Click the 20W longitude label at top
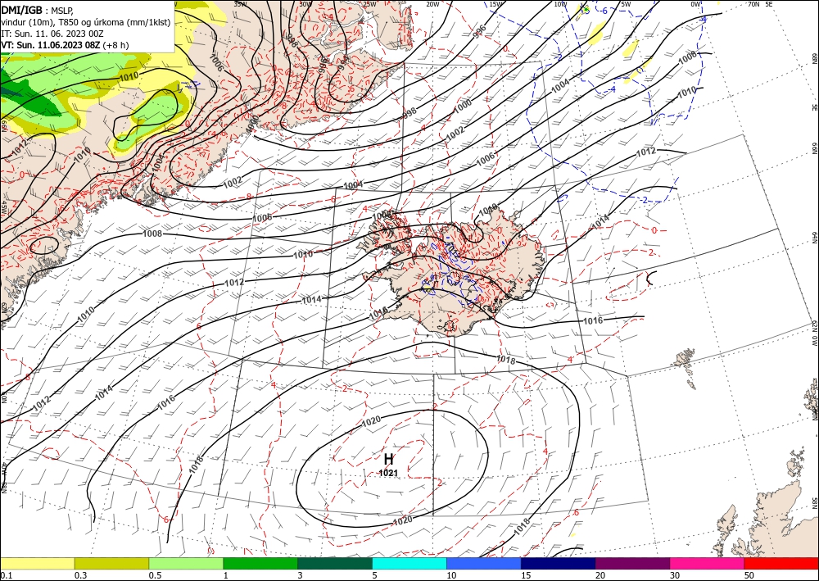The image size is (819, 581). point(432,4)
